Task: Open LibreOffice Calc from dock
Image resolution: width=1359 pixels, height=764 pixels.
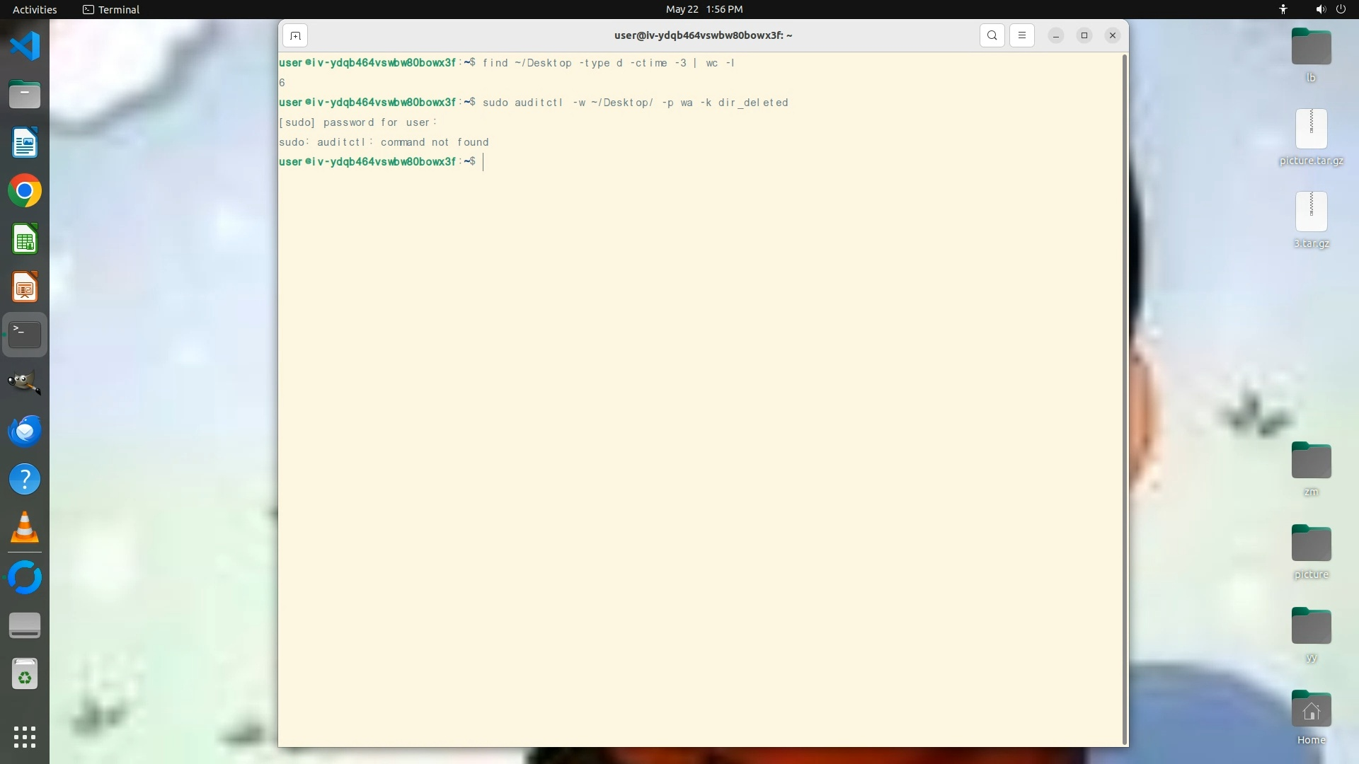Action: 25,239
